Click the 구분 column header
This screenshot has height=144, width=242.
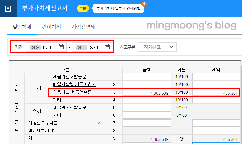66,70
